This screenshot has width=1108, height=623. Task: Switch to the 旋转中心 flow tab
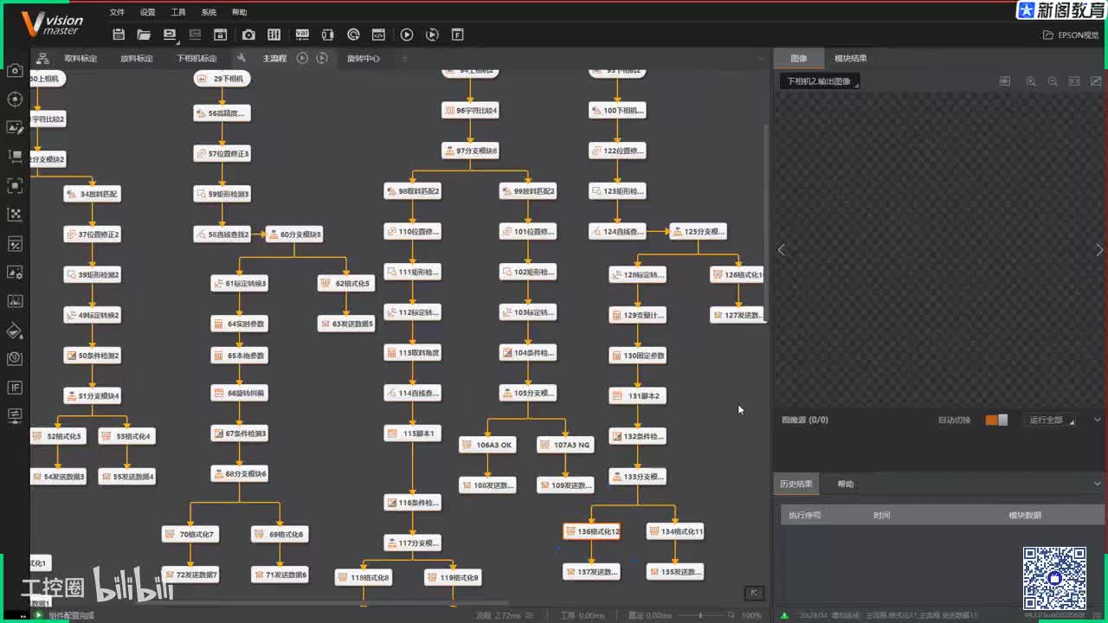click(364, 58)
